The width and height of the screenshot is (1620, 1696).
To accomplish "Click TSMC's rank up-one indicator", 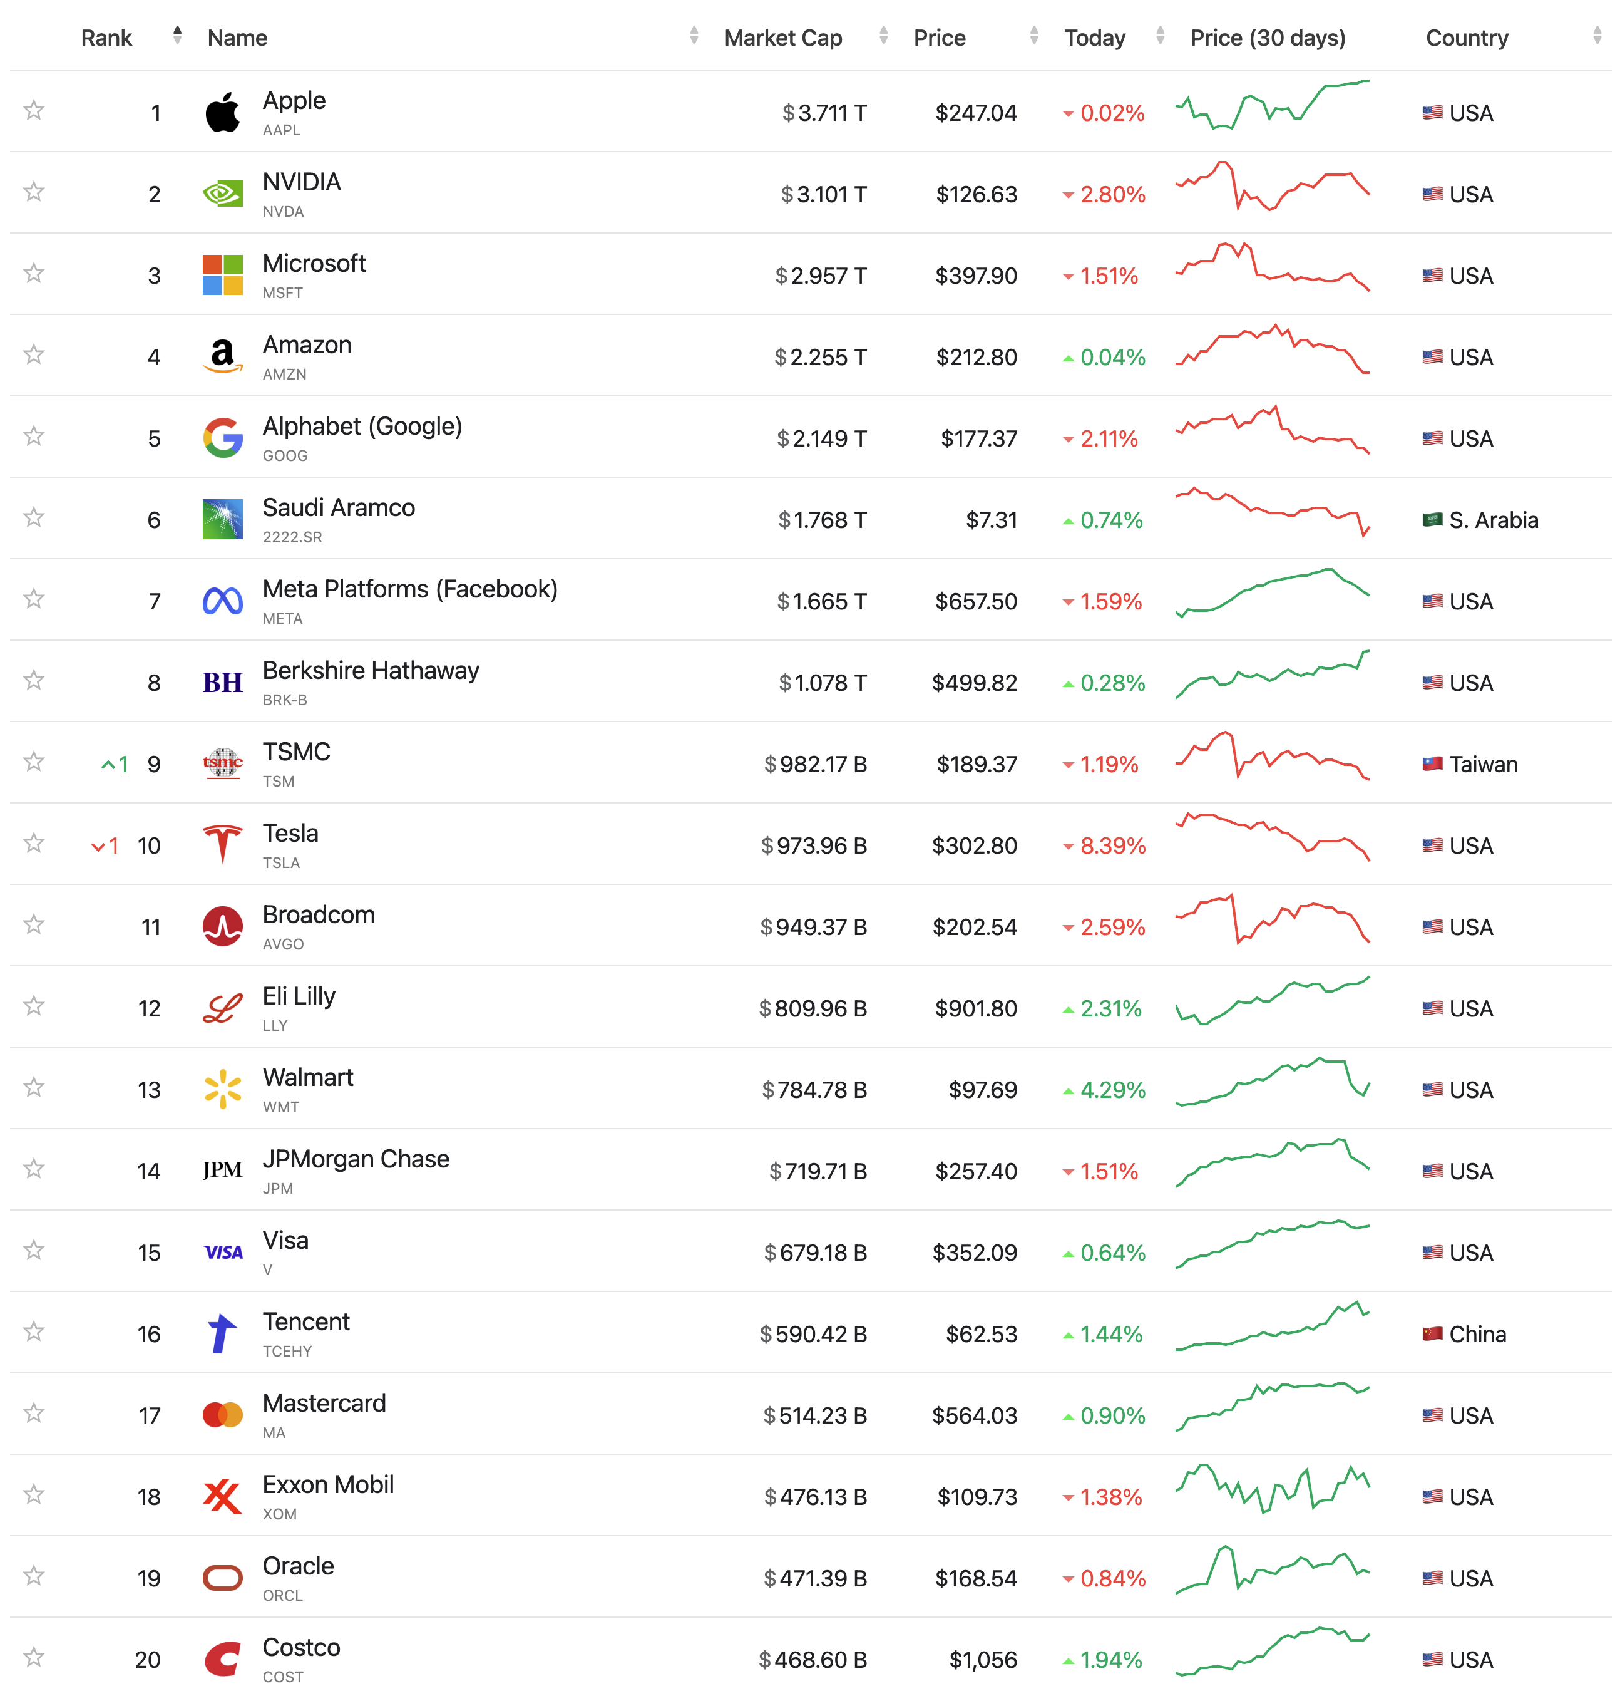I will [115, 763].
